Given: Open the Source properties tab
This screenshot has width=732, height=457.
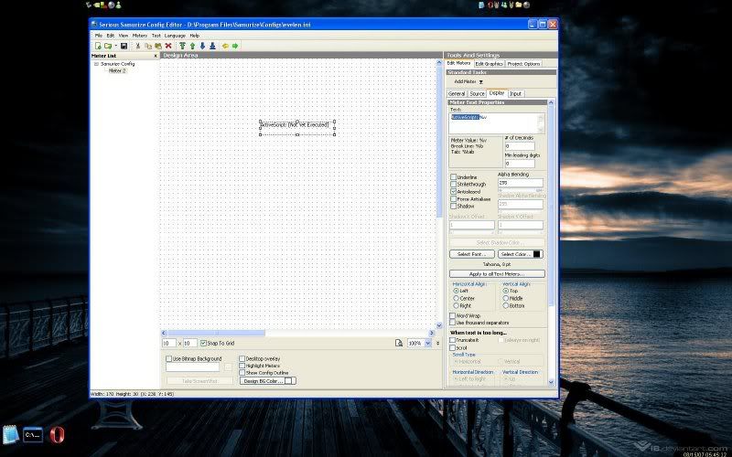Looking at the screenshot, I should [477, 94].
